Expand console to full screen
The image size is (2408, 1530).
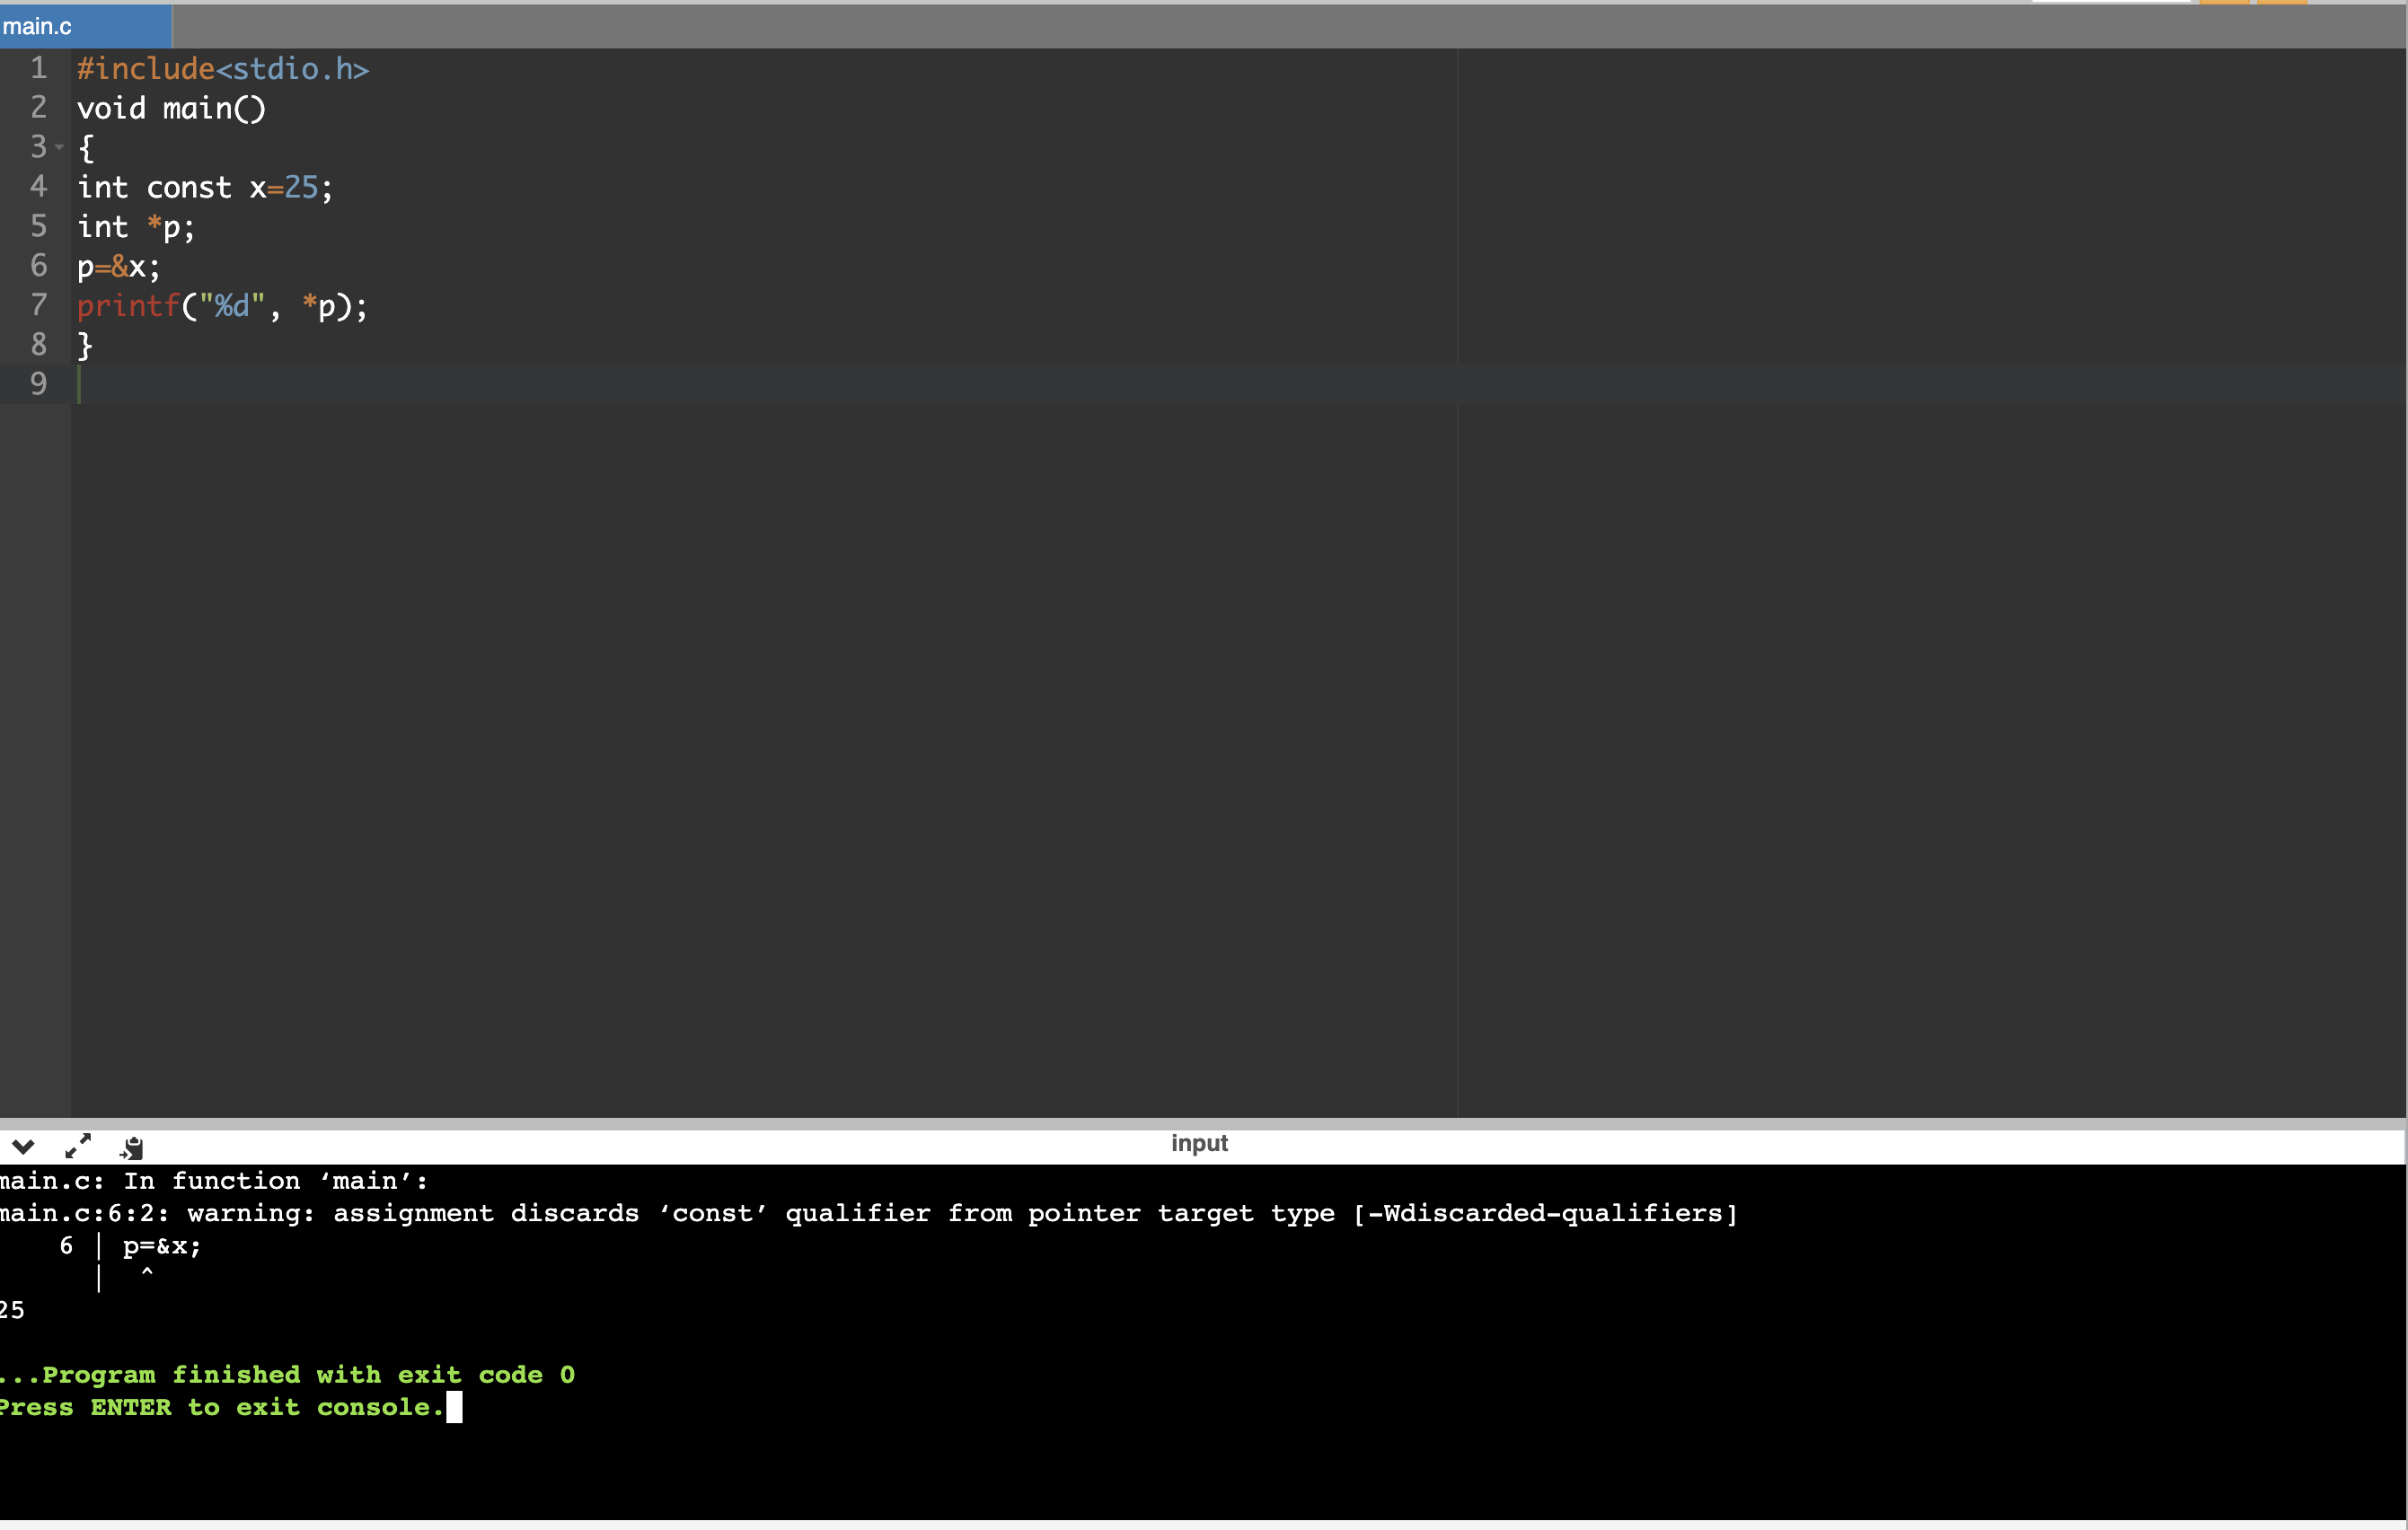tap(78, 1146)
